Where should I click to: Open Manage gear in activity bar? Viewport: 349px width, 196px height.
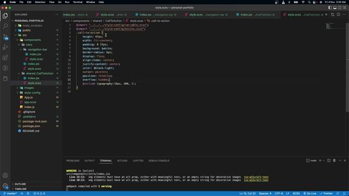5,186
